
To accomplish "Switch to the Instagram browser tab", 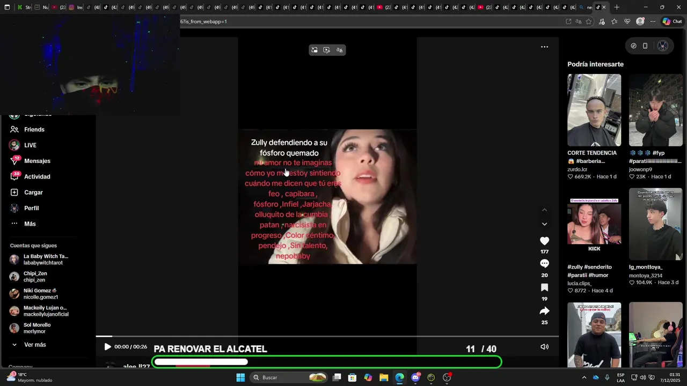I will coord(75,7).
